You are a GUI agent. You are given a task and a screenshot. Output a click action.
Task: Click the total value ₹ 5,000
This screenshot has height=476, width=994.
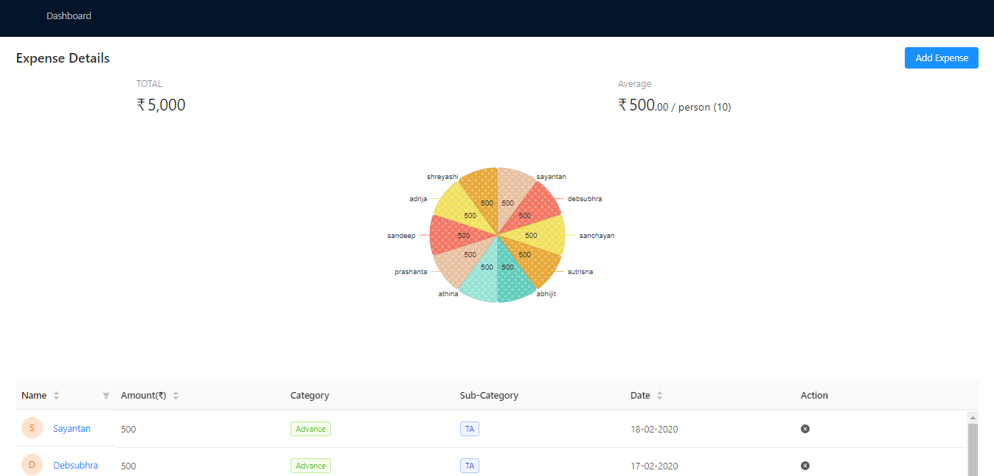pyautogui.click(x=161, y=105)
